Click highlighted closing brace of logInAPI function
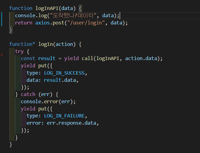Screen dimensions: 200x153 pos(11,30)
